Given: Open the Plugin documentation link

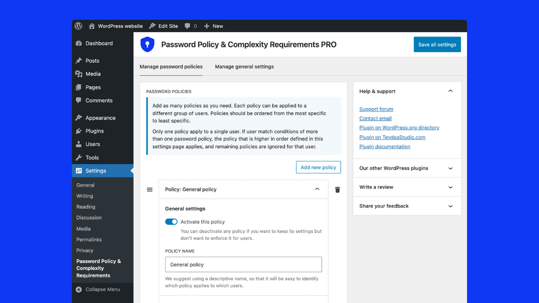Looking at the screenshot, I should click(384, 146).
